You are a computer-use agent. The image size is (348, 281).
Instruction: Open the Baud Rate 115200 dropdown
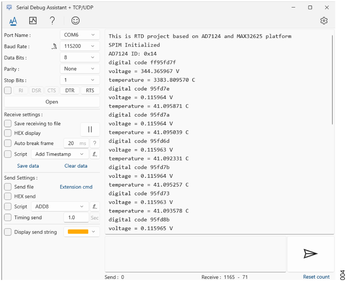tap(80, 46)
